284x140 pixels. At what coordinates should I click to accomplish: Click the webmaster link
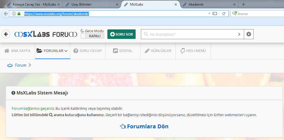234,115
